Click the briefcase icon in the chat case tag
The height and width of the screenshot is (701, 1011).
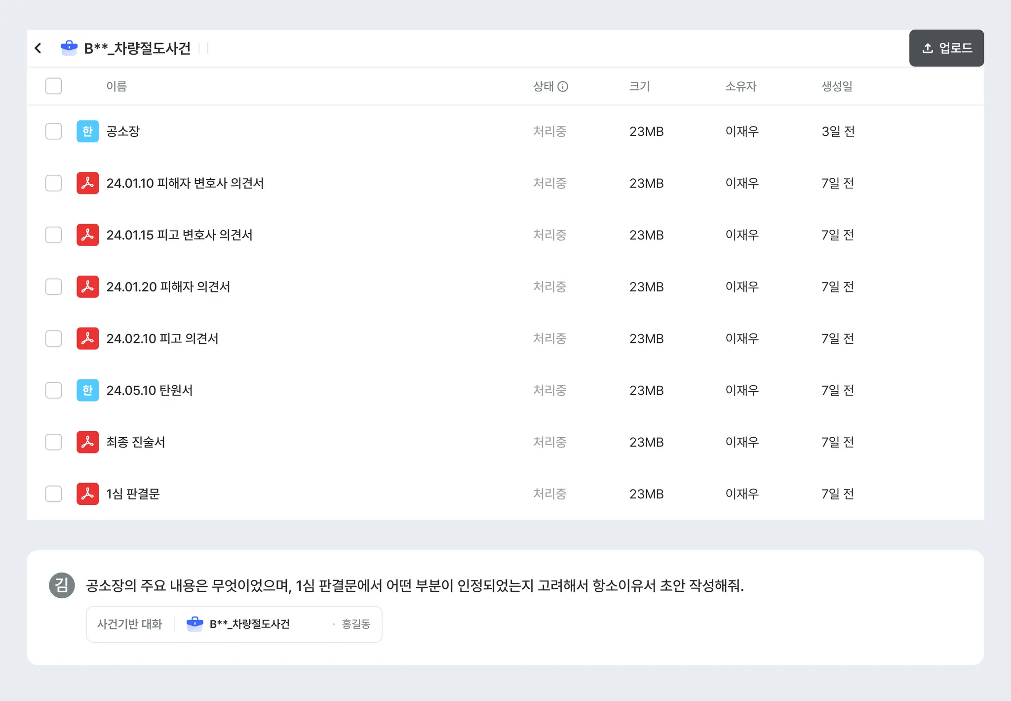point(195,624)
